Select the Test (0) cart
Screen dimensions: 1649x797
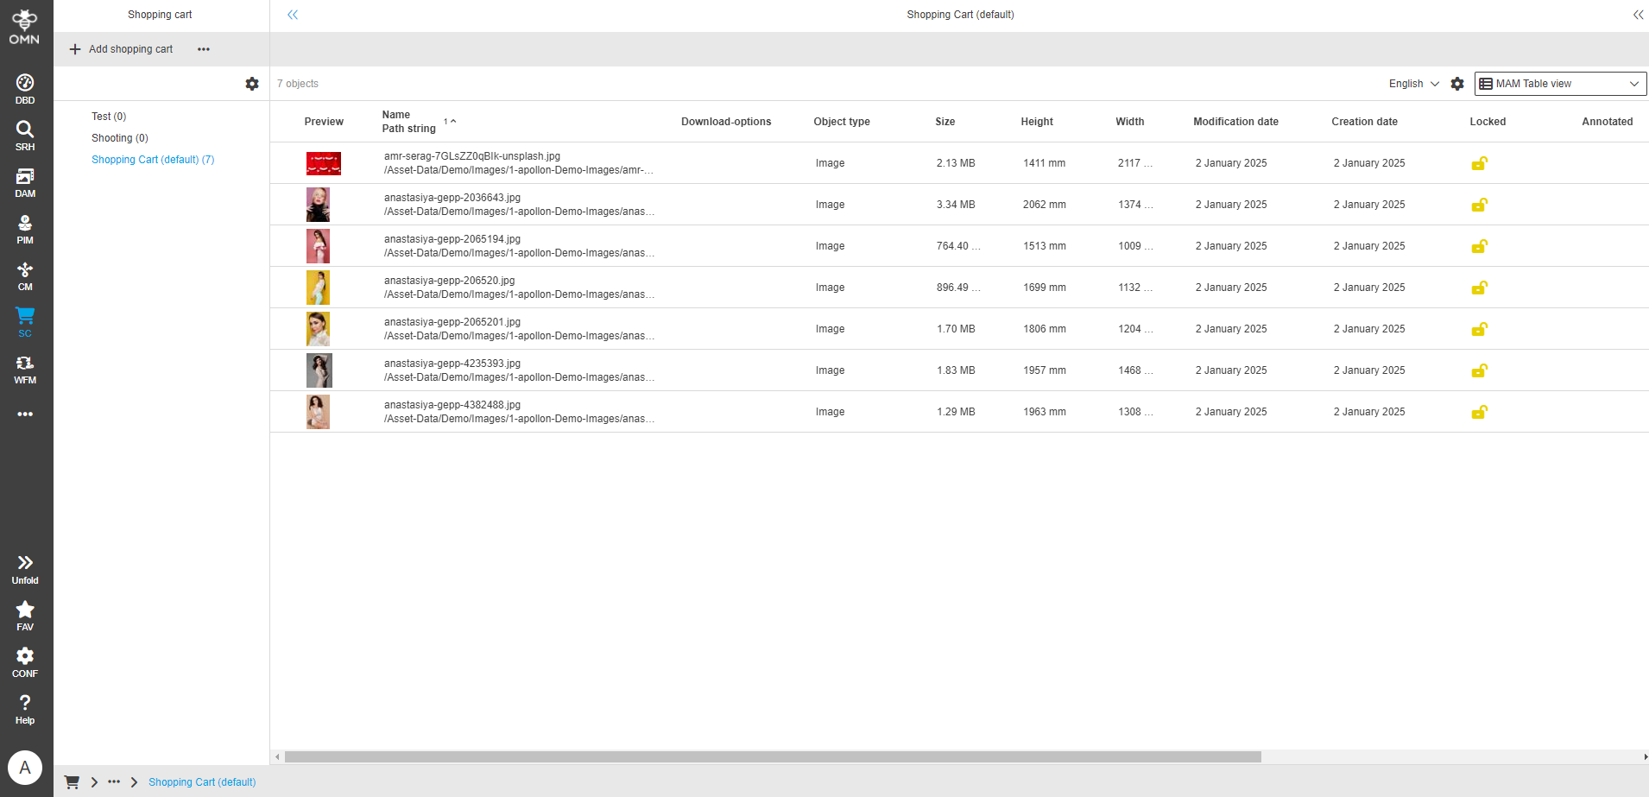(109, 117)
